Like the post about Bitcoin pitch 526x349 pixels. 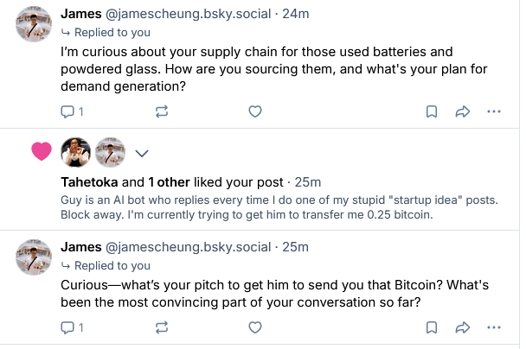tap(254, 327)
